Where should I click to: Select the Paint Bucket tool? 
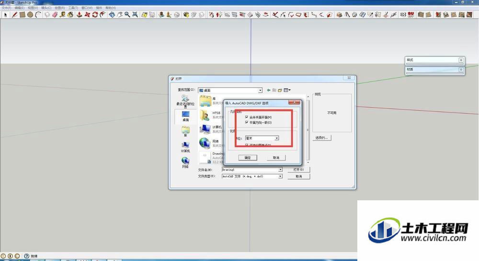click(x=70, y=15)
